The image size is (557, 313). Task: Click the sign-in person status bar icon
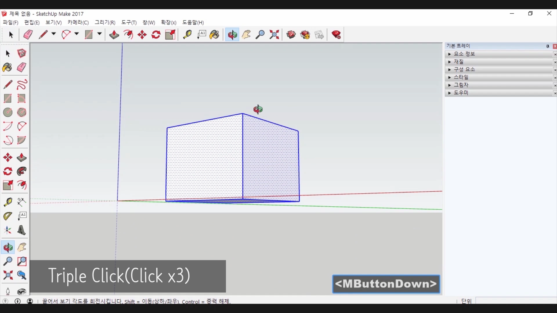[x=30, y=301]
